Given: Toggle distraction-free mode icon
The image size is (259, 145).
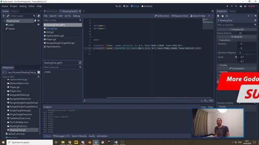Looking at the screenshot, I should [212, 11].
